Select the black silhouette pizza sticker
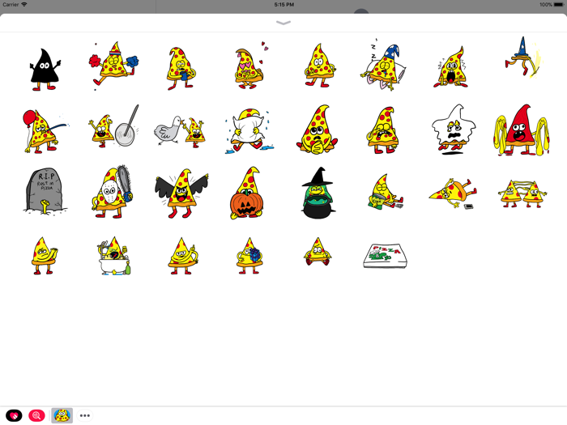Screen dimensions: 567x425 tap(45, 70)
